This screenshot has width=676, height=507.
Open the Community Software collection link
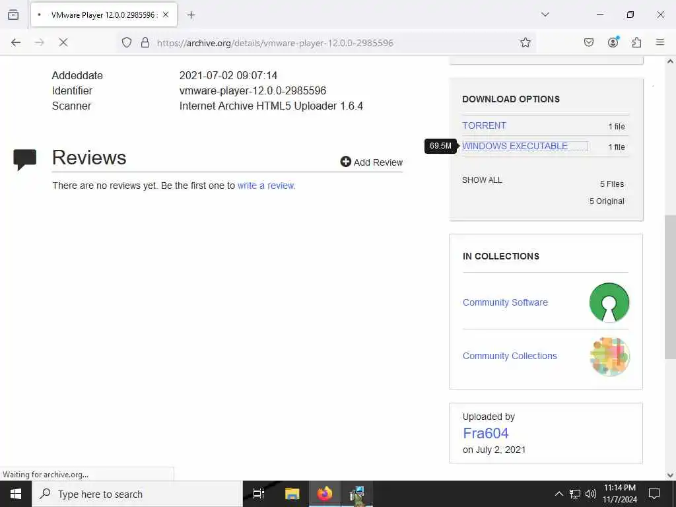505,302
